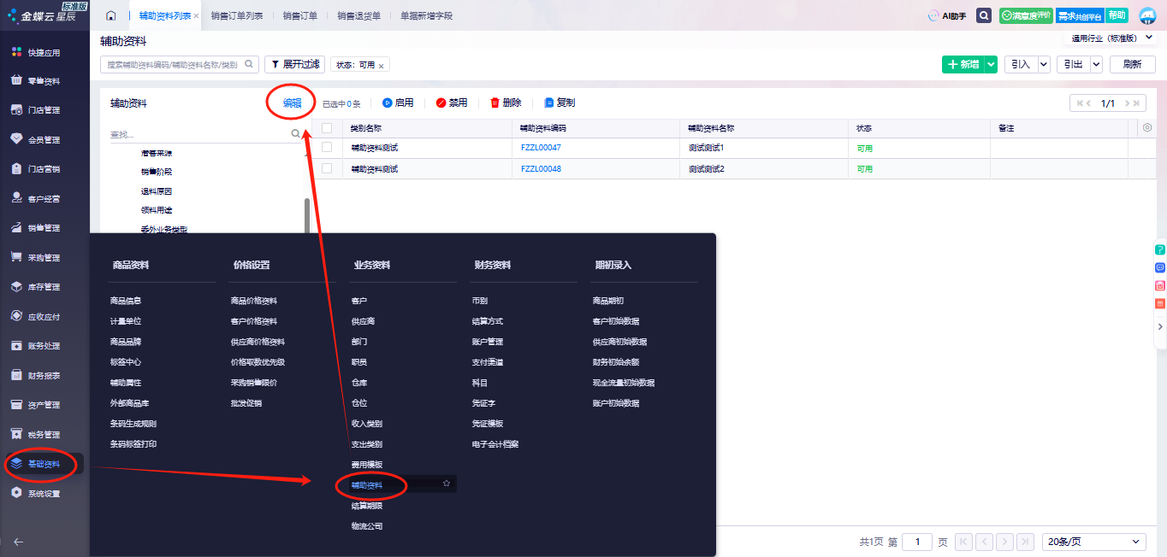Check the row for FZZL00048
Screen dimensions: 1167x557
point(327,168)
